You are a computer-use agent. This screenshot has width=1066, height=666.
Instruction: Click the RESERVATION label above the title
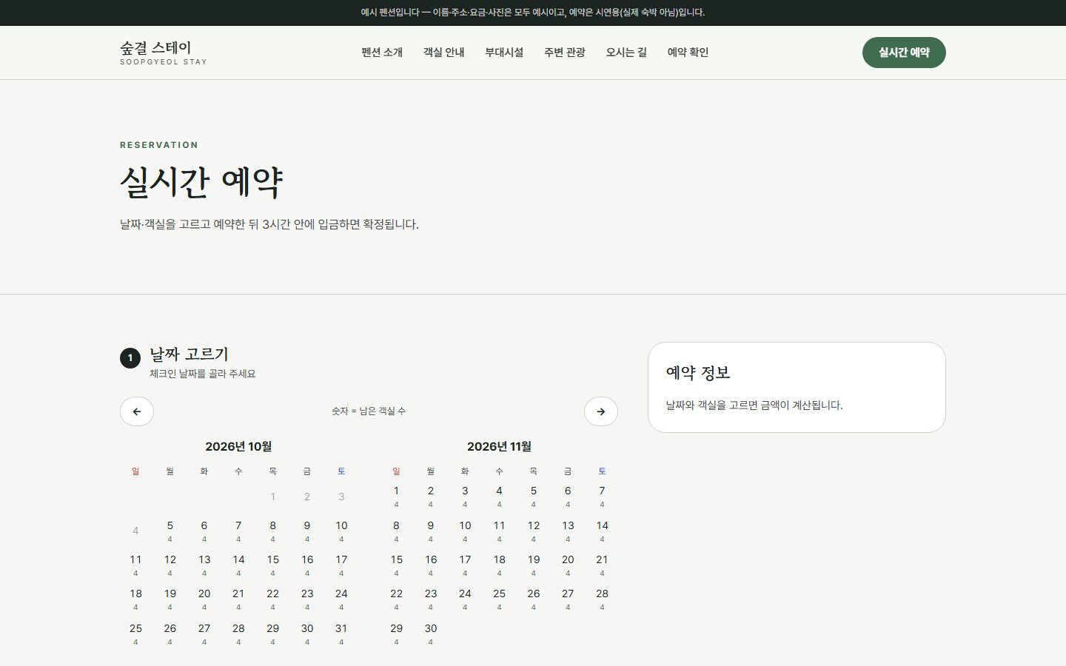[159, 145]
